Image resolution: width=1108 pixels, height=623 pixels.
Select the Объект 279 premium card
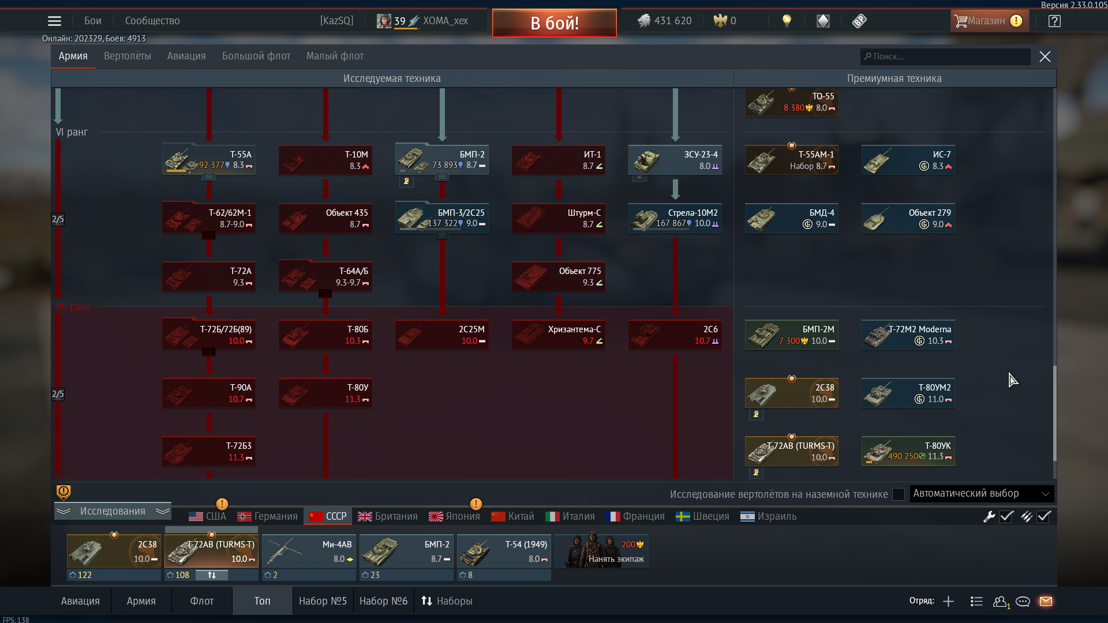click(x=908, y=218)
